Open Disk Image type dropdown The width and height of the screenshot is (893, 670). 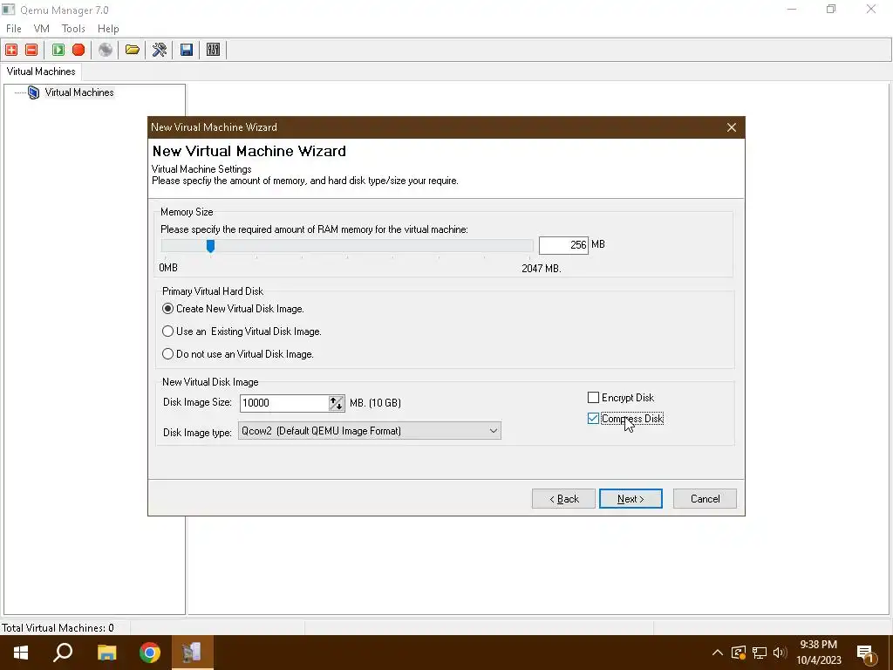pyautogui.click(x=369, y=431)
